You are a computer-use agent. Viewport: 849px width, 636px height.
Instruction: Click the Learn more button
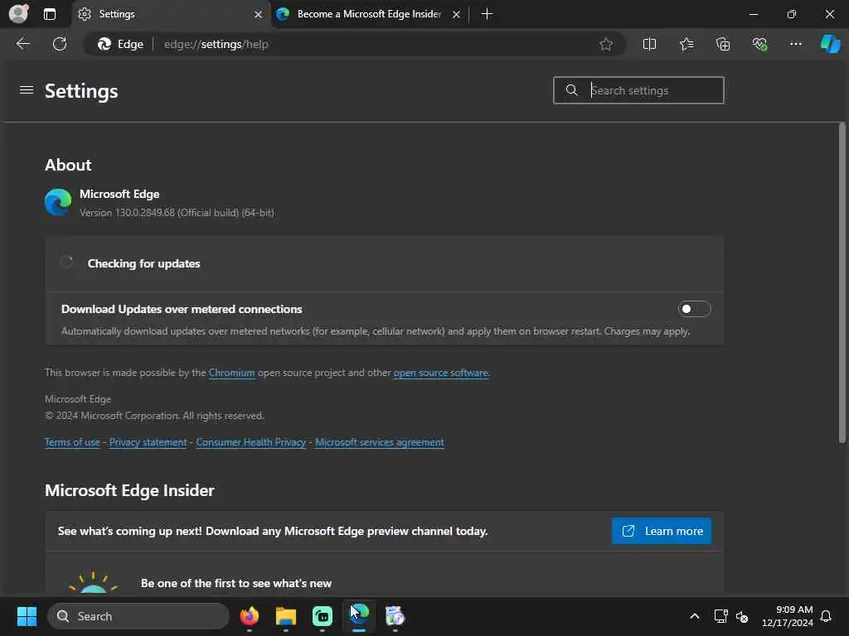click(x=661, y=531)
